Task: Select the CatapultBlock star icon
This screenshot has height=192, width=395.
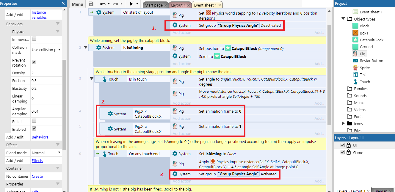Action: (x=355, y=40)
